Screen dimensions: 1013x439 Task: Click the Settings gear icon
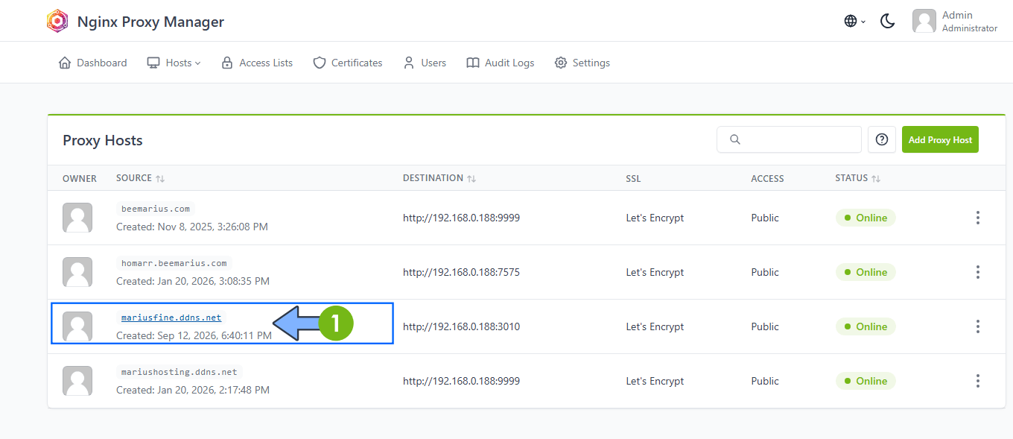pyautogui.click(x=561, y=63)
